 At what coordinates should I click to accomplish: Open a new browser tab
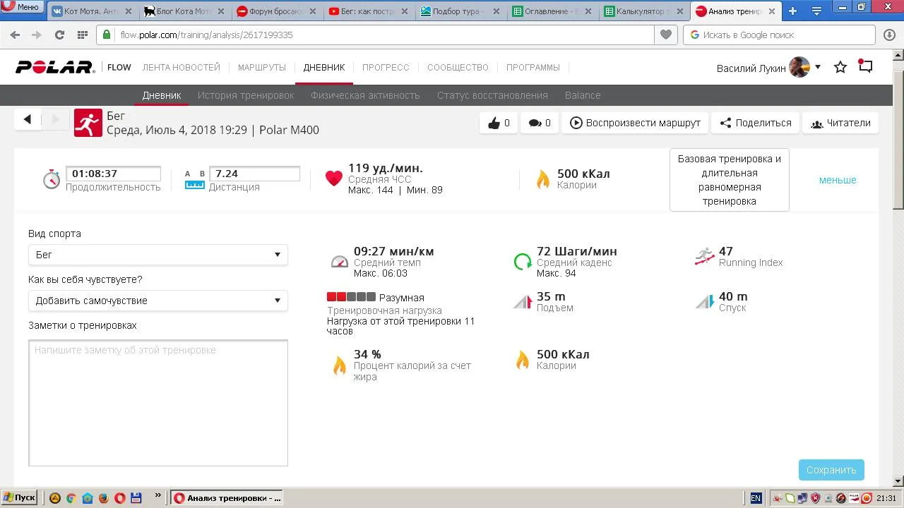point(792,11)
